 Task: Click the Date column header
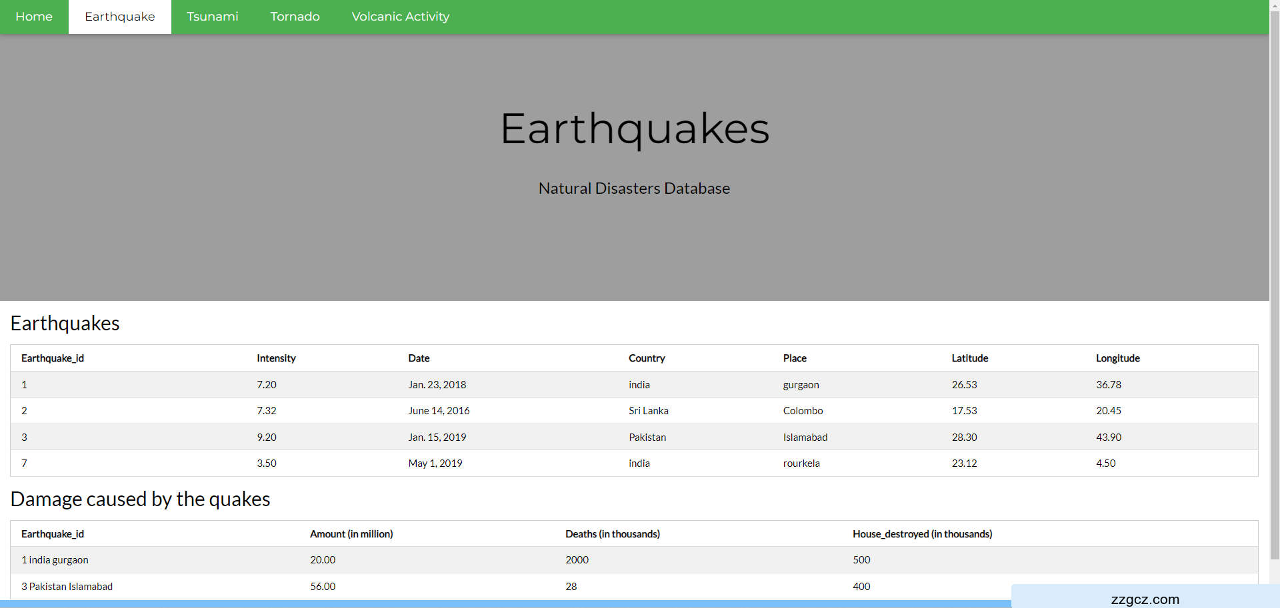(x=419, y=358)
